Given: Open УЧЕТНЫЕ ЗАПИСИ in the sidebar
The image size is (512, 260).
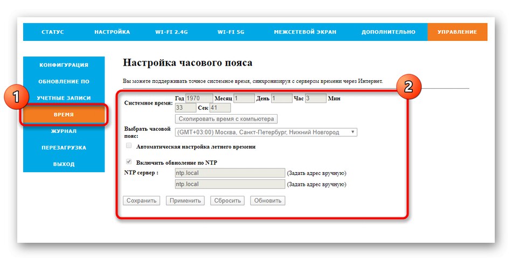Looking at the screenshot, I should 64,98.
